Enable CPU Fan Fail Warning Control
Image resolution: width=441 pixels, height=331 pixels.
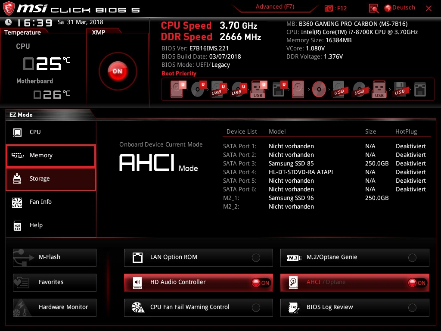pyautogui.click(x=198, y=308)
